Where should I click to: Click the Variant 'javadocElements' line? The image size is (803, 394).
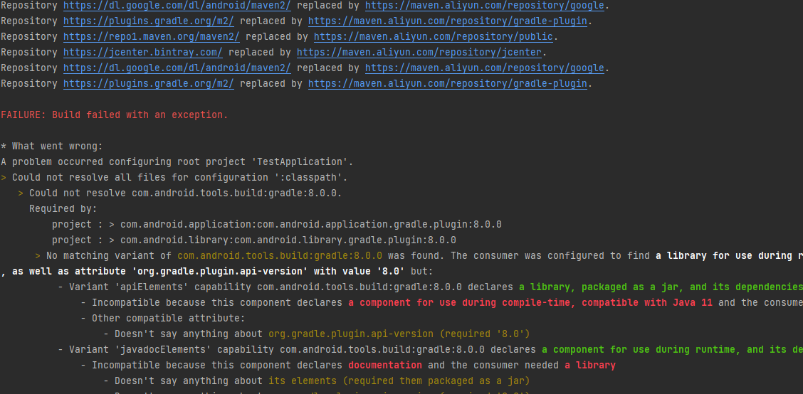point(299,349)
